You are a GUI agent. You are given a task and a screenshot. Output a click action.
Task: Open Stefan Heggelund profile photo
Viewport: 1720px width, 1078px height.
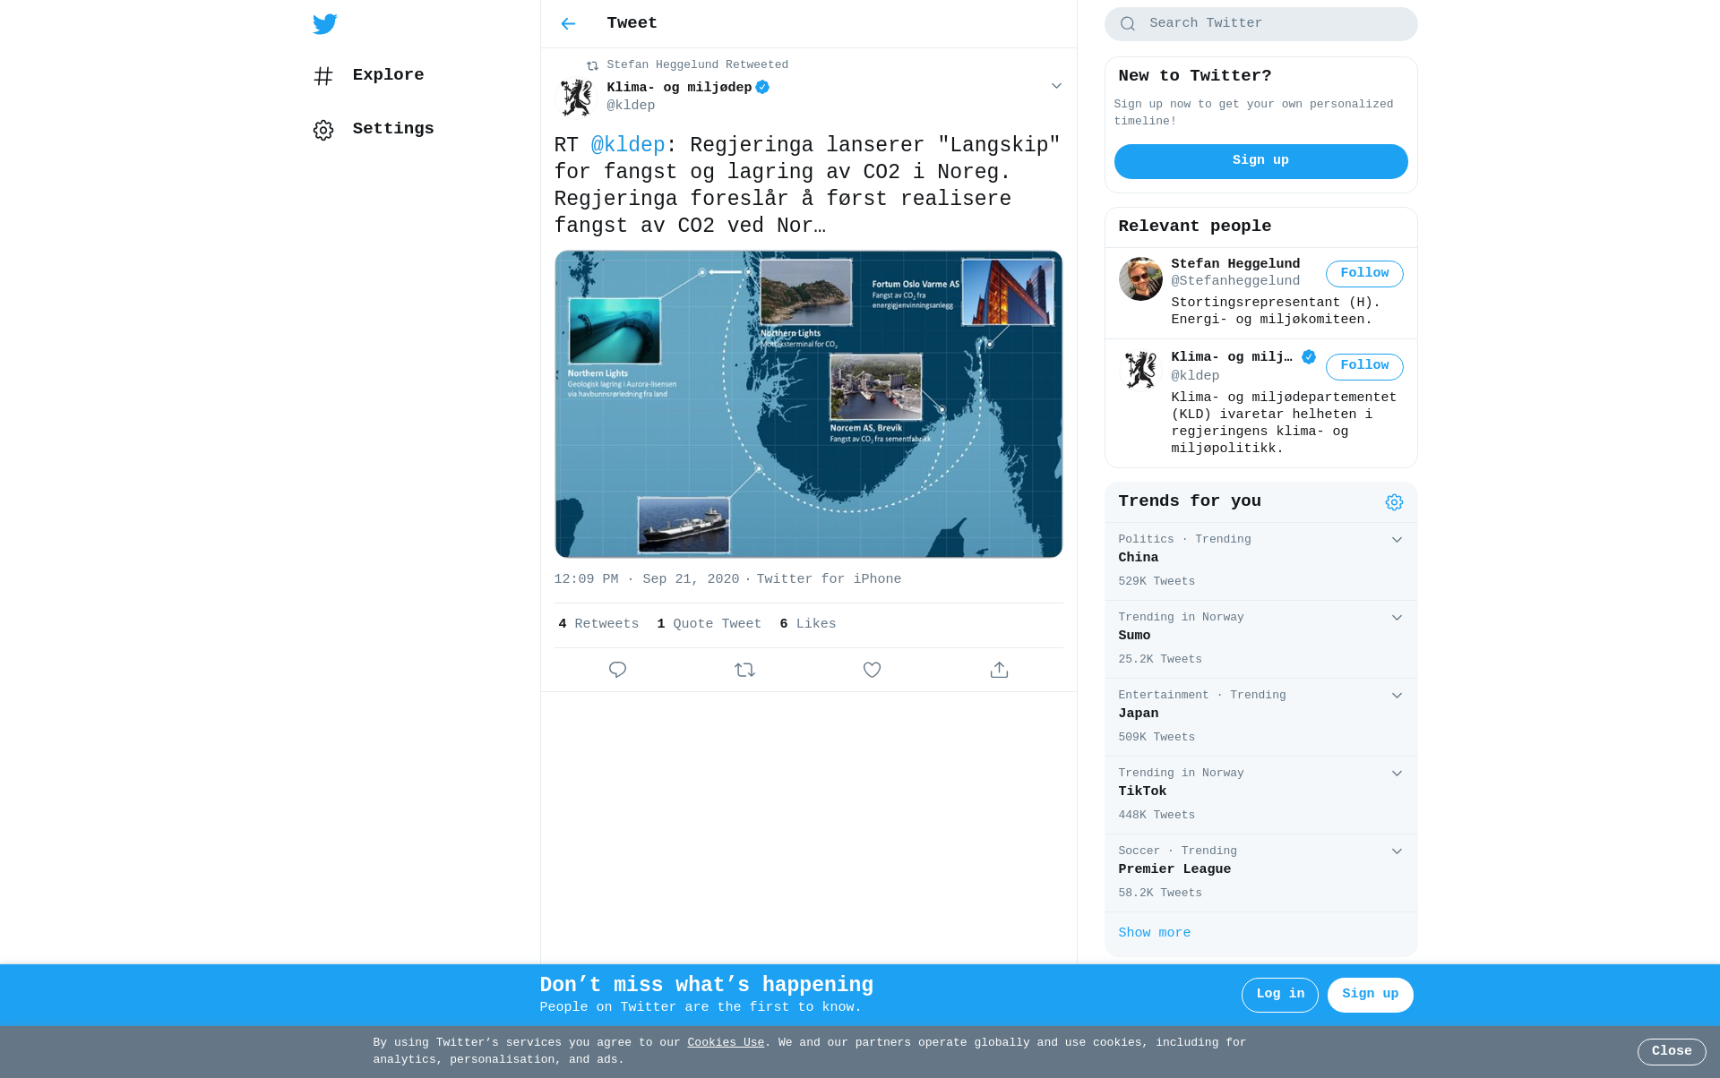point(1140,279)
